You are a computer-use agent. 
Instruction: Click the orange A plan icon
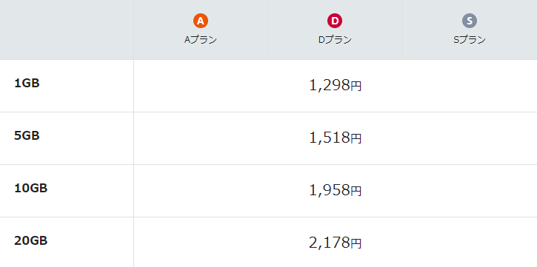point(200,21)
